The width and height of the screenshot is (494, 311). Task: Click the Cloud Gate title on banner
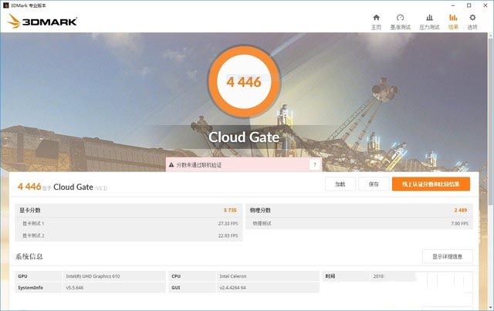click(x=244, y=137)
